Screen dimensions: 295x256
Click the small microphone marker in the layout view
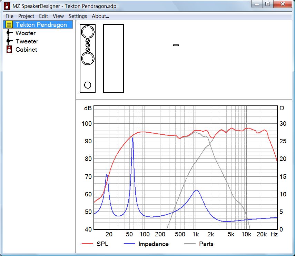176,45
